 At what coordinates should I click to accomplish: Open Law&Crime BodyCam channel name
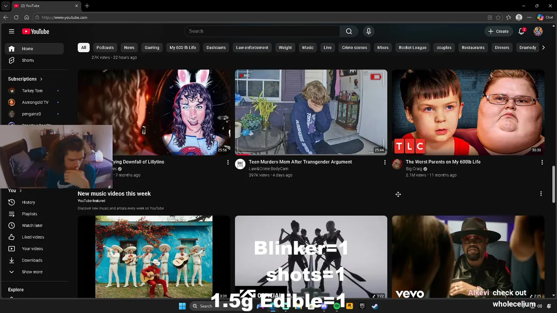268,169
